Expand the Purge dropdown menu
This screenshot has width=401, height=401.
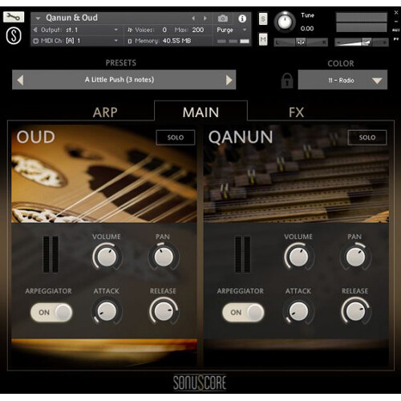click(232, 30)
